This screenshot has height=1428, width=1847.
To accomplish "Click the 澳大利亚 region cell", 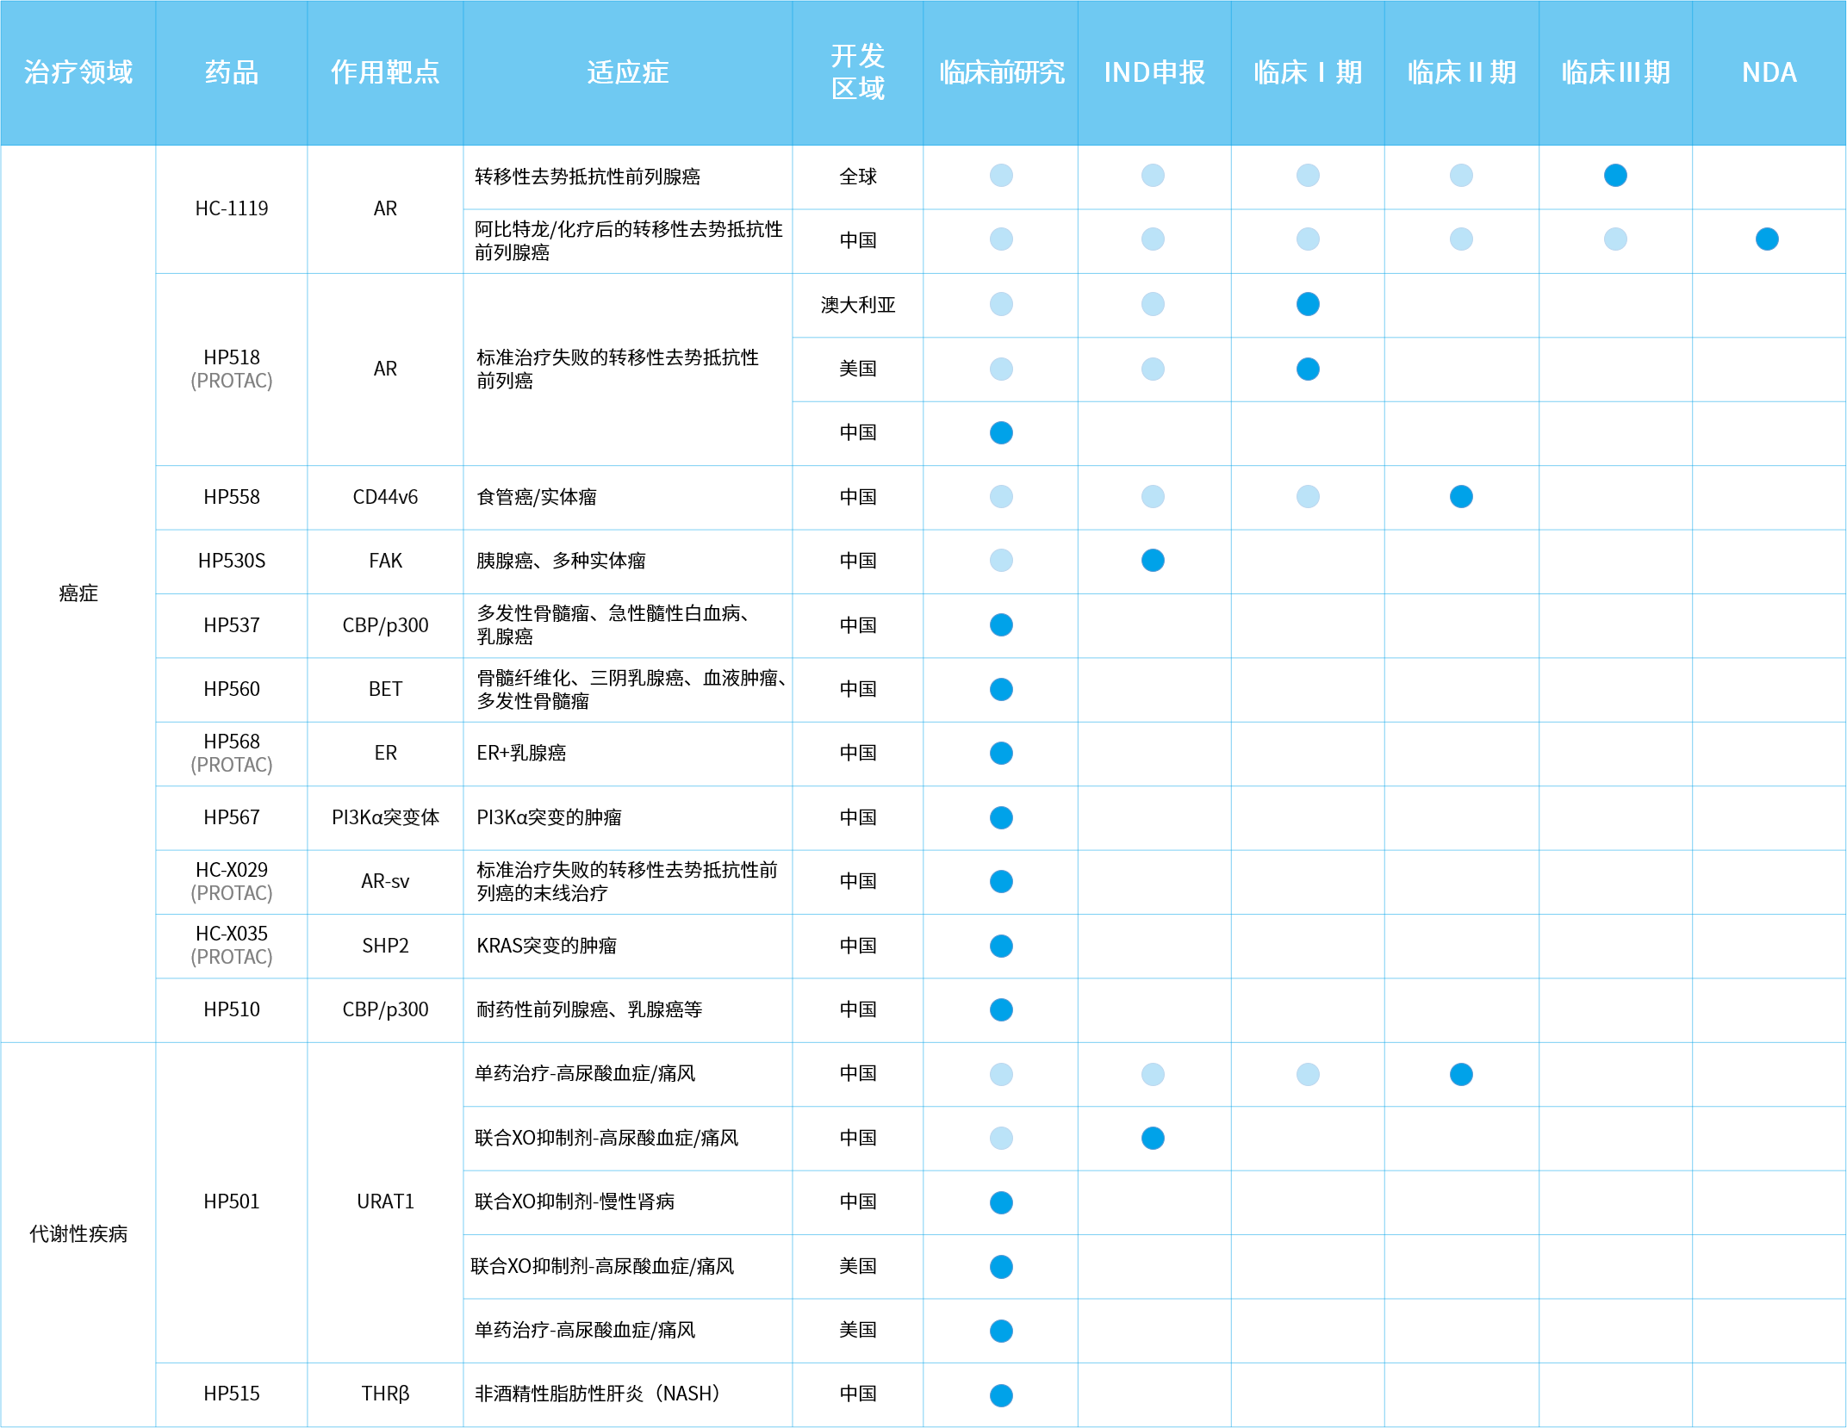I will (x=858, y=305).
